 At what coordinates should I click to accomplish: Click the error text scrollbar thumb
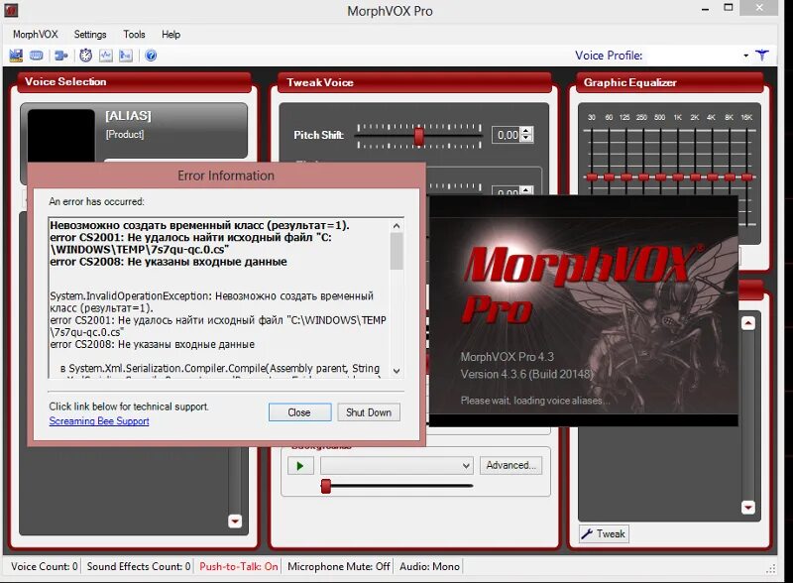tap(396, 251)
